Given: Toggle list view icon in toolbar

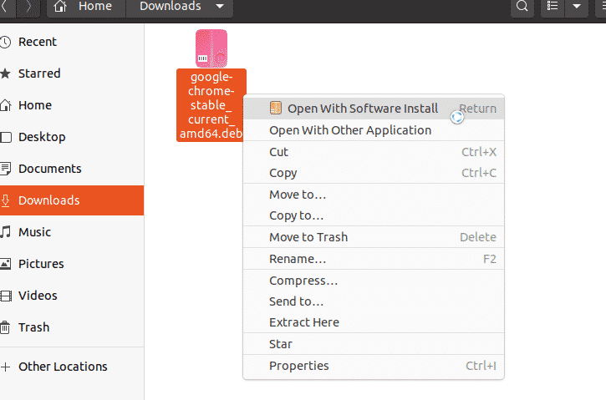Looking at the screenshot, I should pos(553,6).
